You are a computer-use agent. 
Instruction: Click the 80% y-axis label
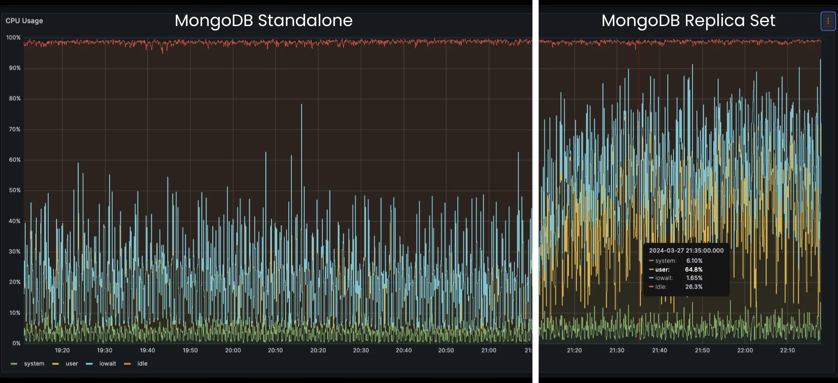(x=15, y=98)
